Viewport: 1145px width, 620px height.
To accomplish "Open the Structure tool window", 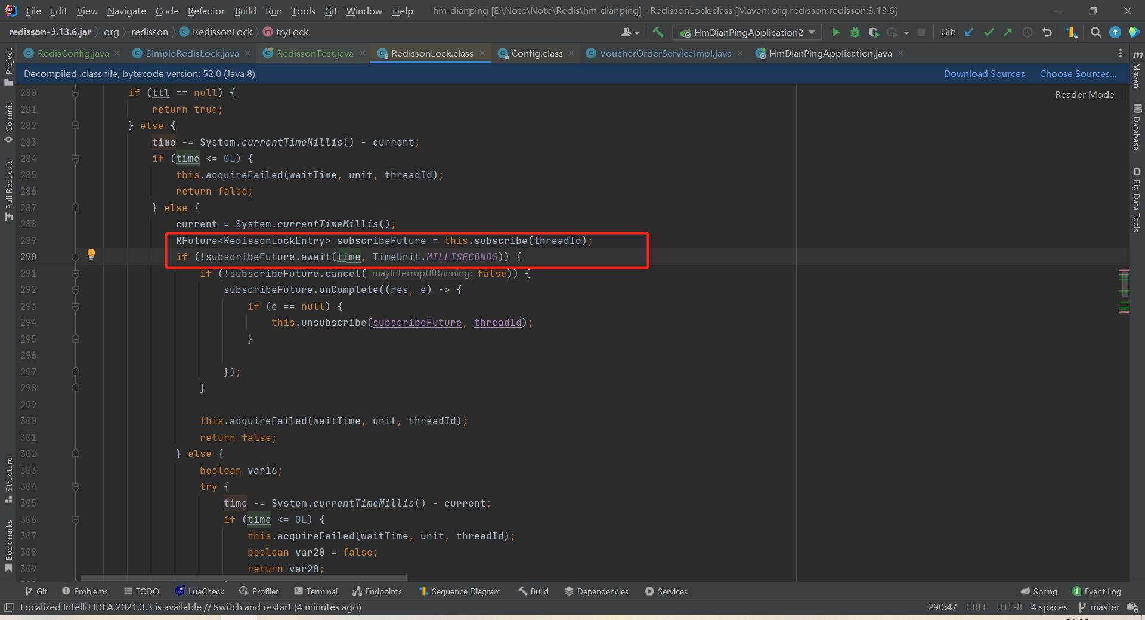I will (8, 480).
